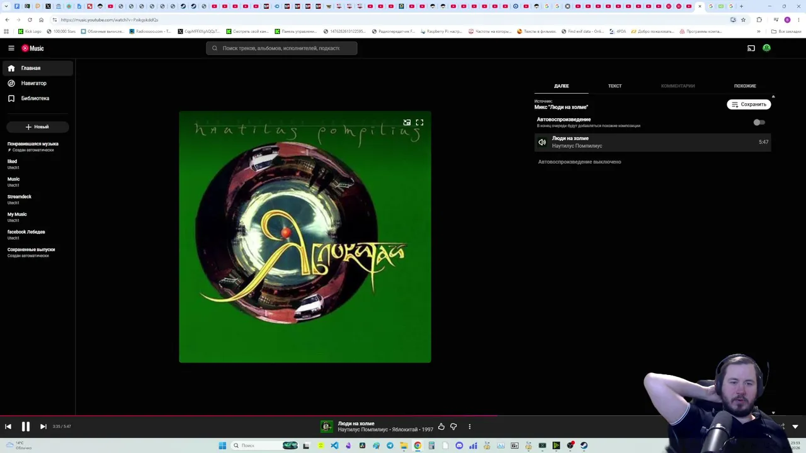Bookmark this page with the star icon
Screen dimensions: 806x453
(743, 20)
